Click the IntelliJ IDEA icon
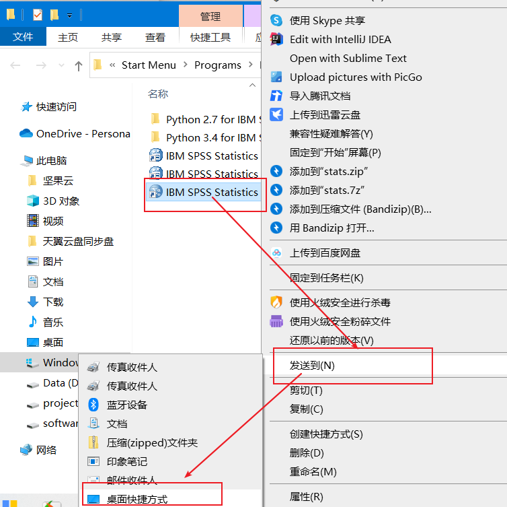 pyautogui.click(x=276, y=39)
